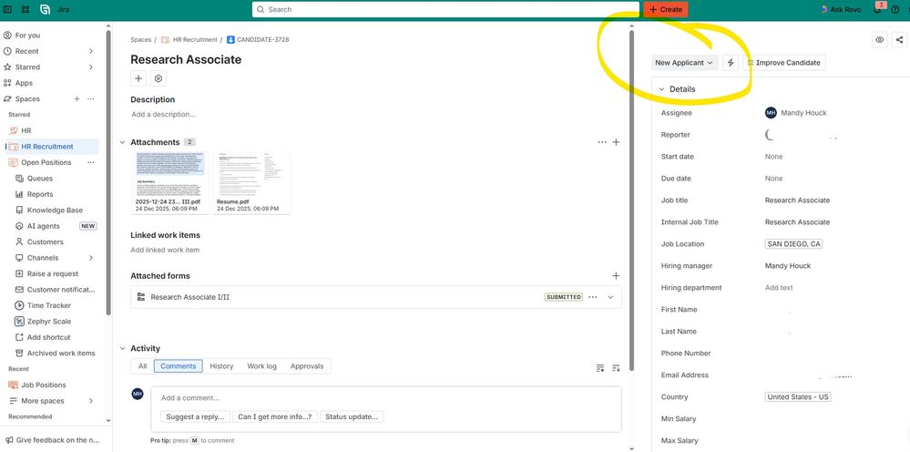Click the Create button
Image resolution: width=910 pixels, height=452 pixels.
pyautogui.click(x=666, y=9)
